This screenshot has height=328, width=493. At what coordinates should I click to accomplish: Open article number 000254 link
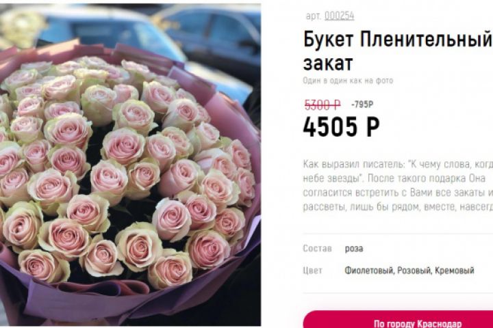[339, 16]
